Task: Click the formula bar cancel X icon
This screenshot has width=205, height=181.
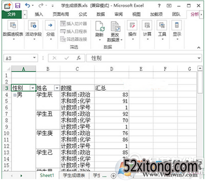Action: click(x=54, y=58)
